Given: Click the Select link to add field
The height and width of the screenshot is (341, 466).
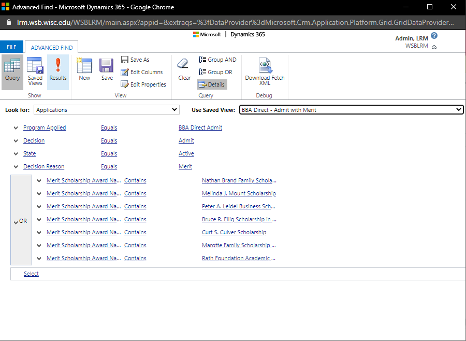Looking at the screenshot, I should (x=31, y=274).
